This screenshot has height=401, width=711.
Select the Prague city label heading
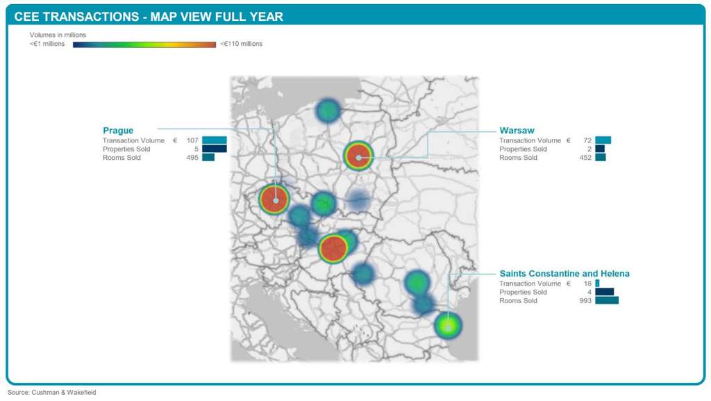click(x=117, y=130)
